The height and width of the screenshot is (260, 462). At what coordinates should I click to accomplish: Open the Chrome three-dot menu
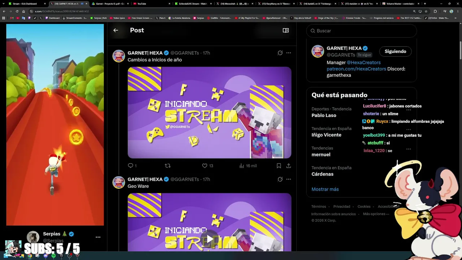[x=458, y=11]
